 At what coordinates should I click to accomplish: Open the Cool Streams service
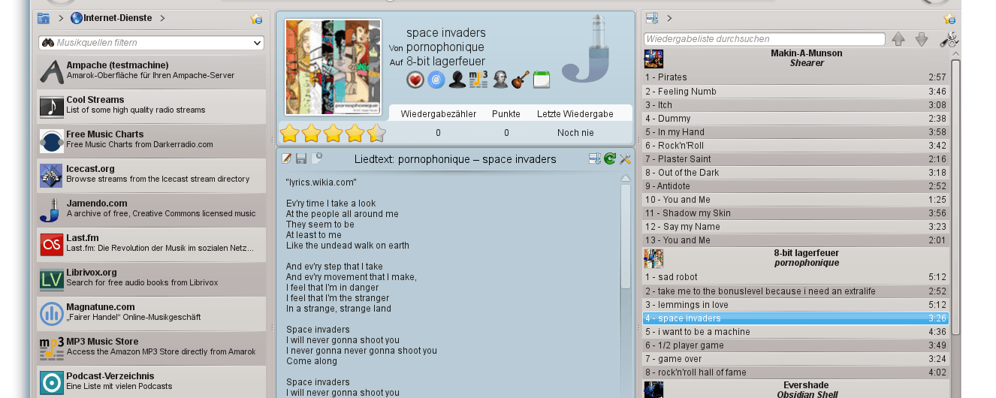tap(151, 105)
